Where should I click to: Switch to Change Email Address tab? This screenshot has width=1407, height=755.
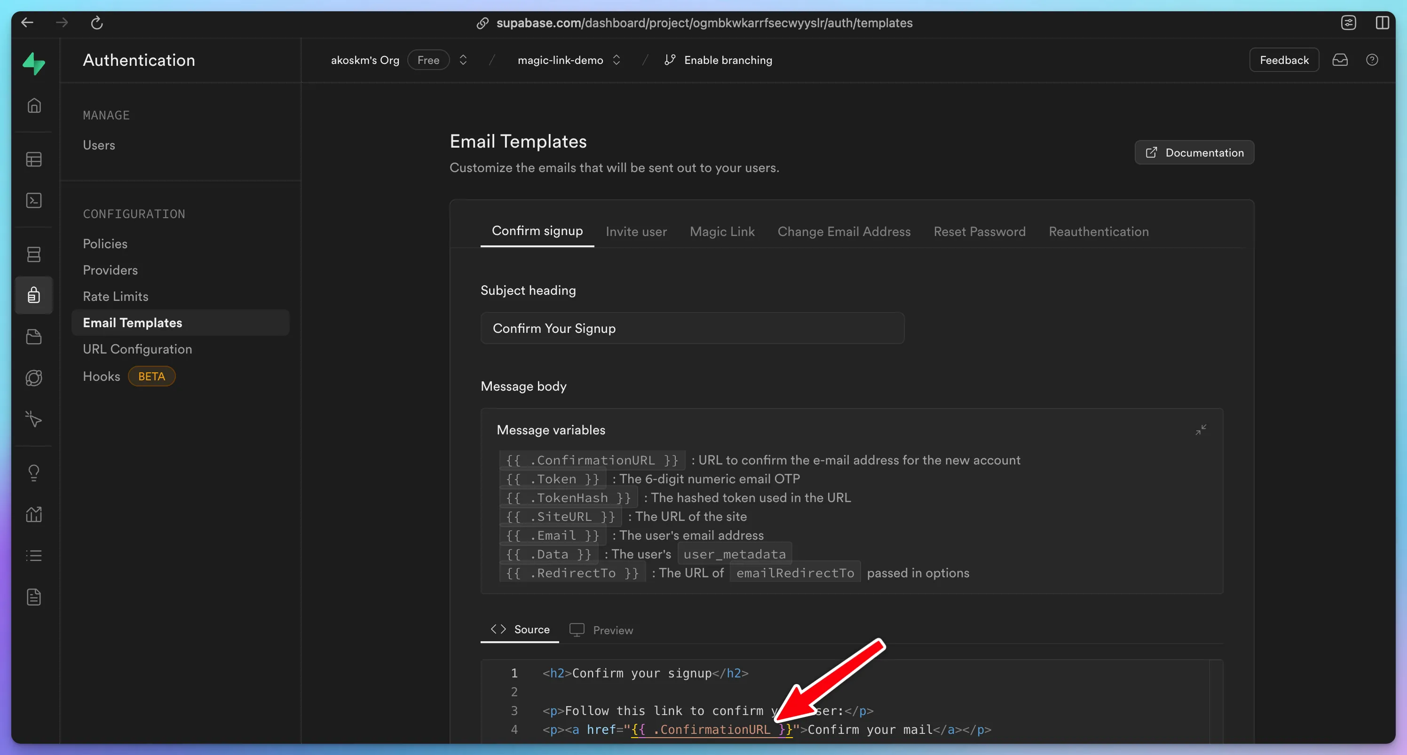click(844, 231)
